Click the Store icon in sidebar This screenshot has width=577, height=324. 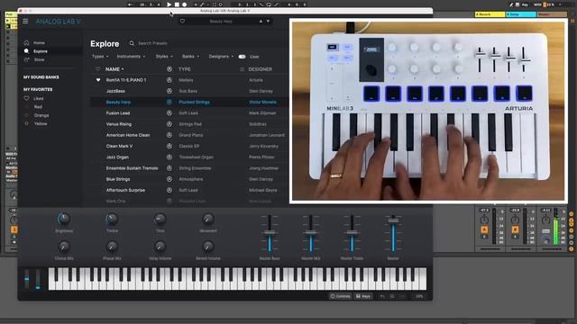26,59
